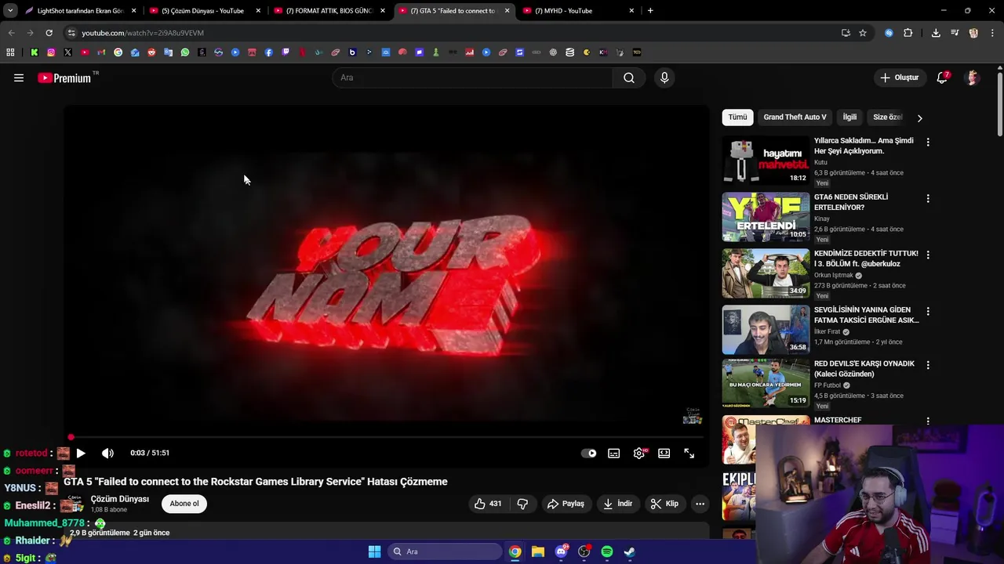Switch to FORMAT ATTIK, BIOS GÜNC tab
This screenshot has width=1004, height=564.
pos(329,11)
